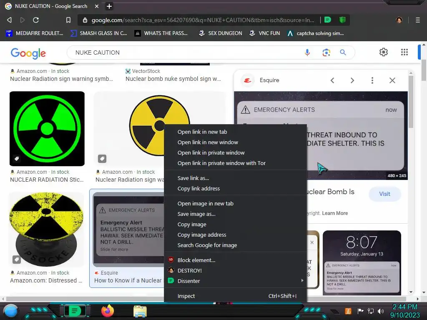The width and height of the screenshot is (427, 320).
Task: Open the browser profile avatar
Action: 399,20
